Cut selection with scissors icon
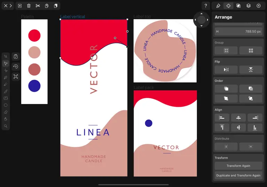The height and width of the screenshot is (187, 267). click(x=38, y=6)
